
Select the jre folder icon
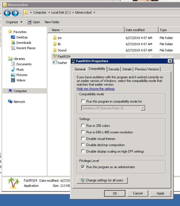point(55,38)
